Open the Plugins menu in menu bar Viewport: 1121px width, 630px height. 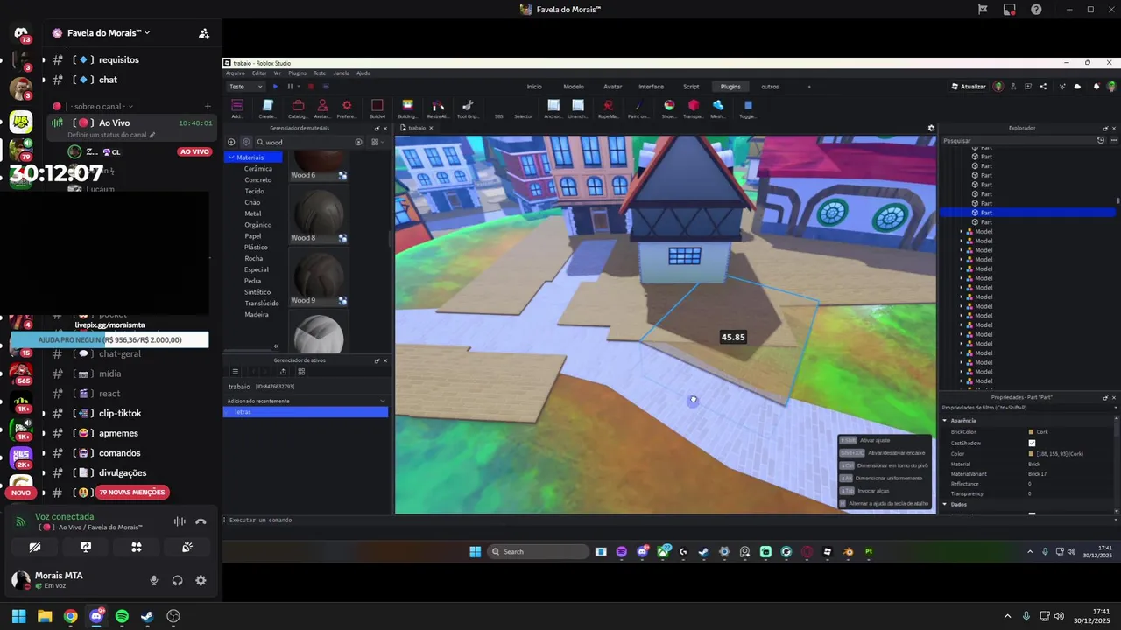[297, 73]
